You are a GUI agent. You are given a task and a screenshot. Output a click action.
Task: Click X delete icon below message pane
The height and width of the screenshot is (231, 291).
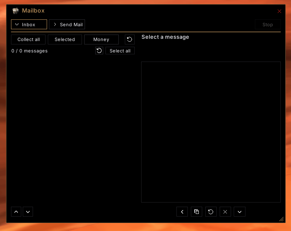[x=225, y=212]
